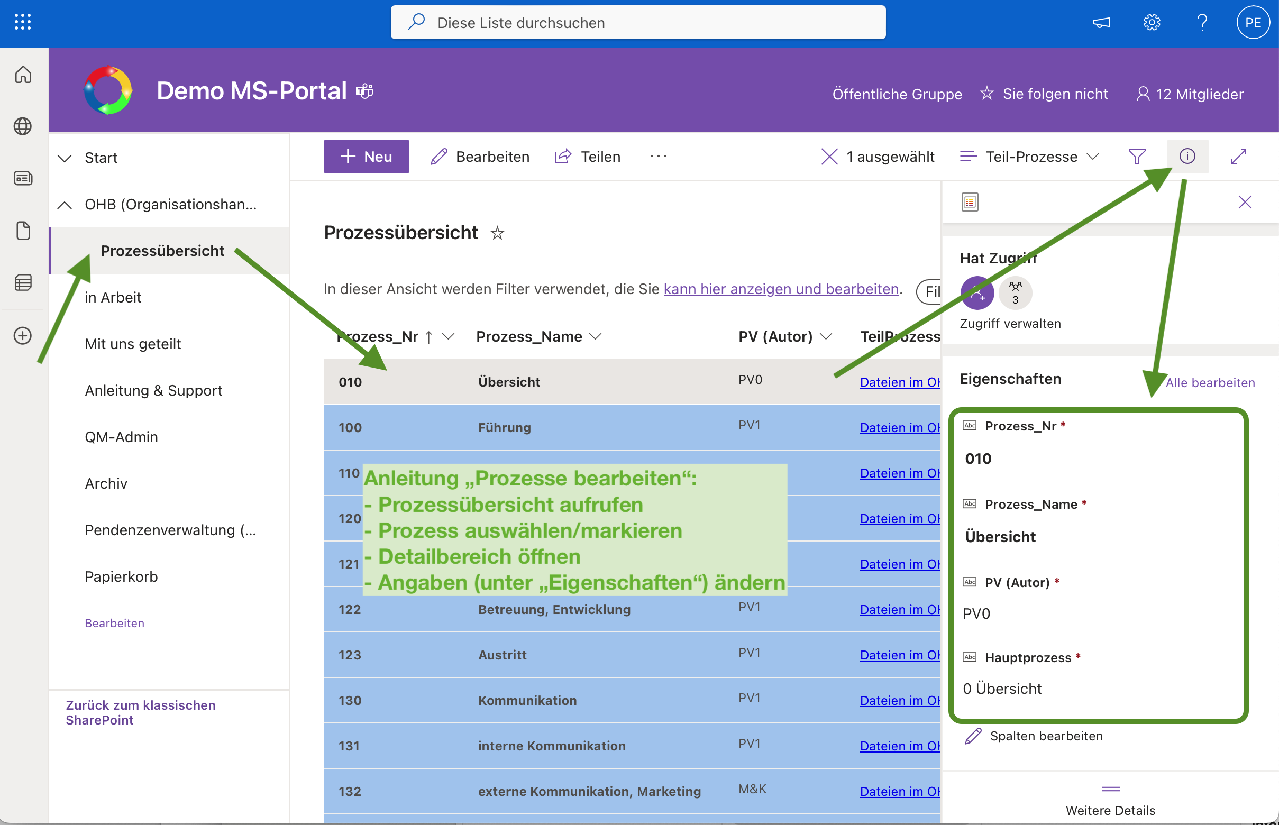
Task: Open the help question mark icon
Action: tap(1202, 23)
